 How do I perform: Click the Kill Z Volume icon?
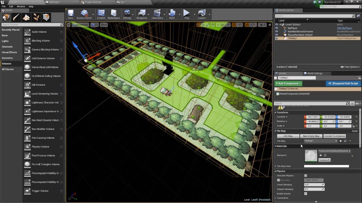point(27,85)
